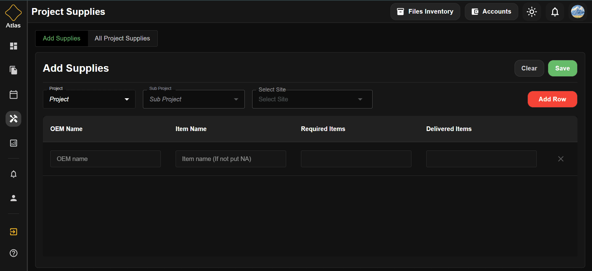Screen dimensions: 592x271
Task: Open the calendar icon in sidebar
Action: [13, 95]
